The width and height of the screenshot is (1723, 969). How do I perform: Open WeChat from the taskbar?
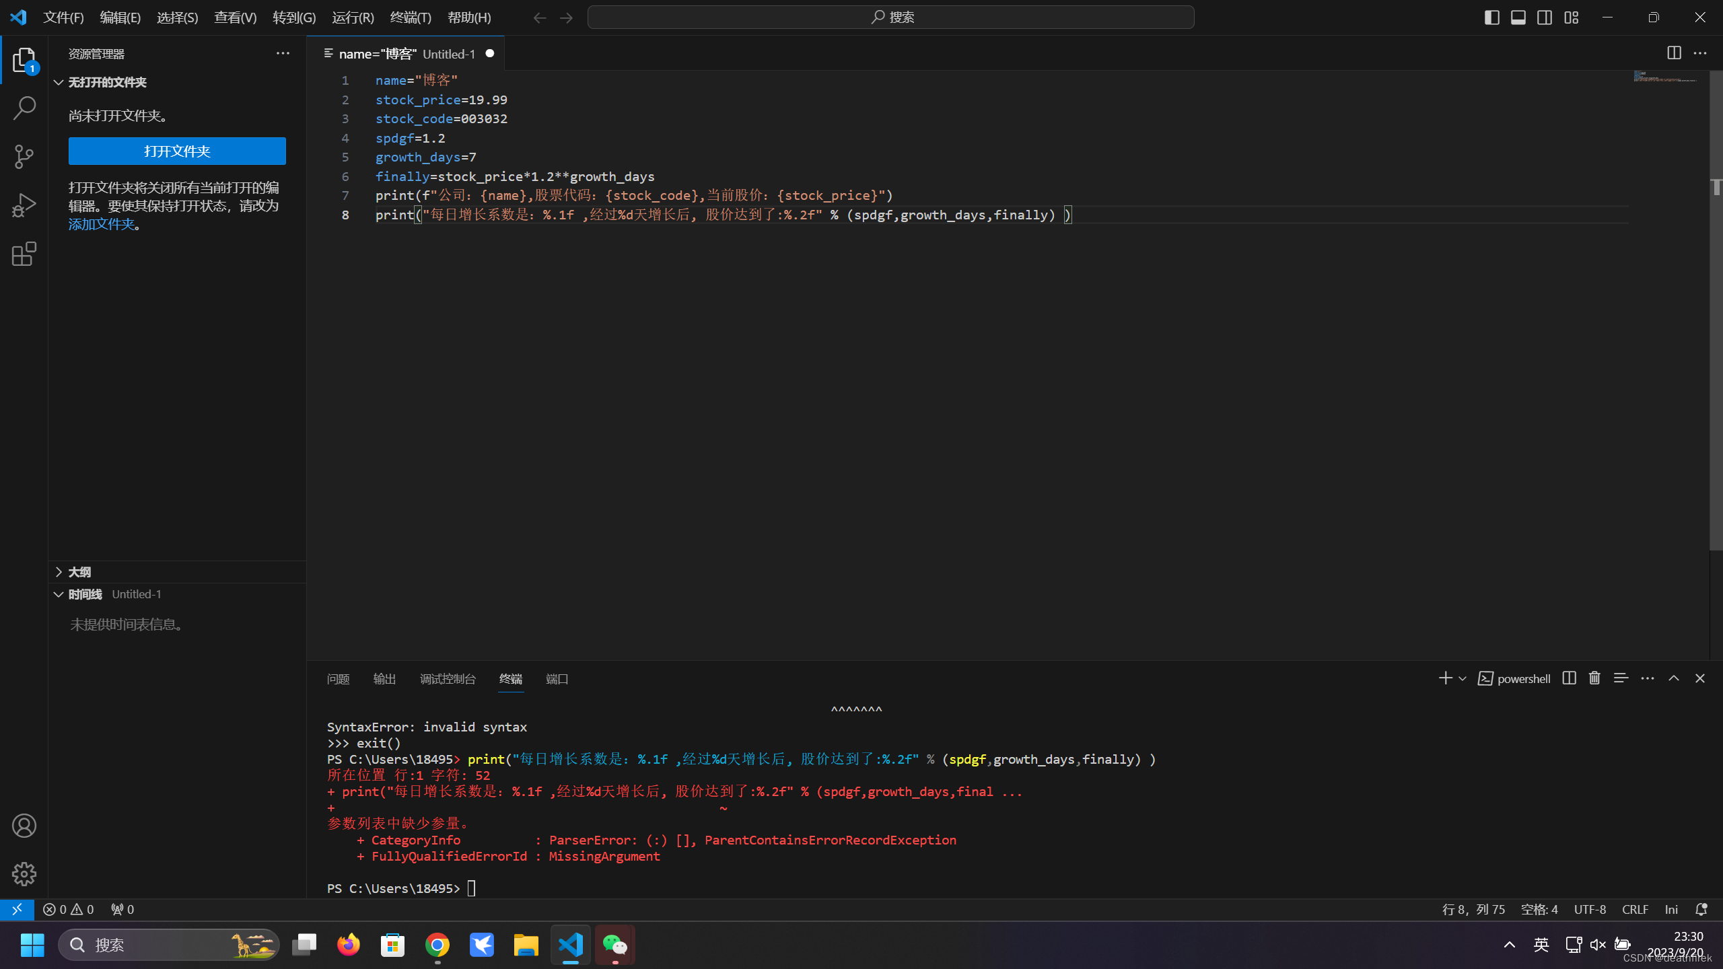614,945
